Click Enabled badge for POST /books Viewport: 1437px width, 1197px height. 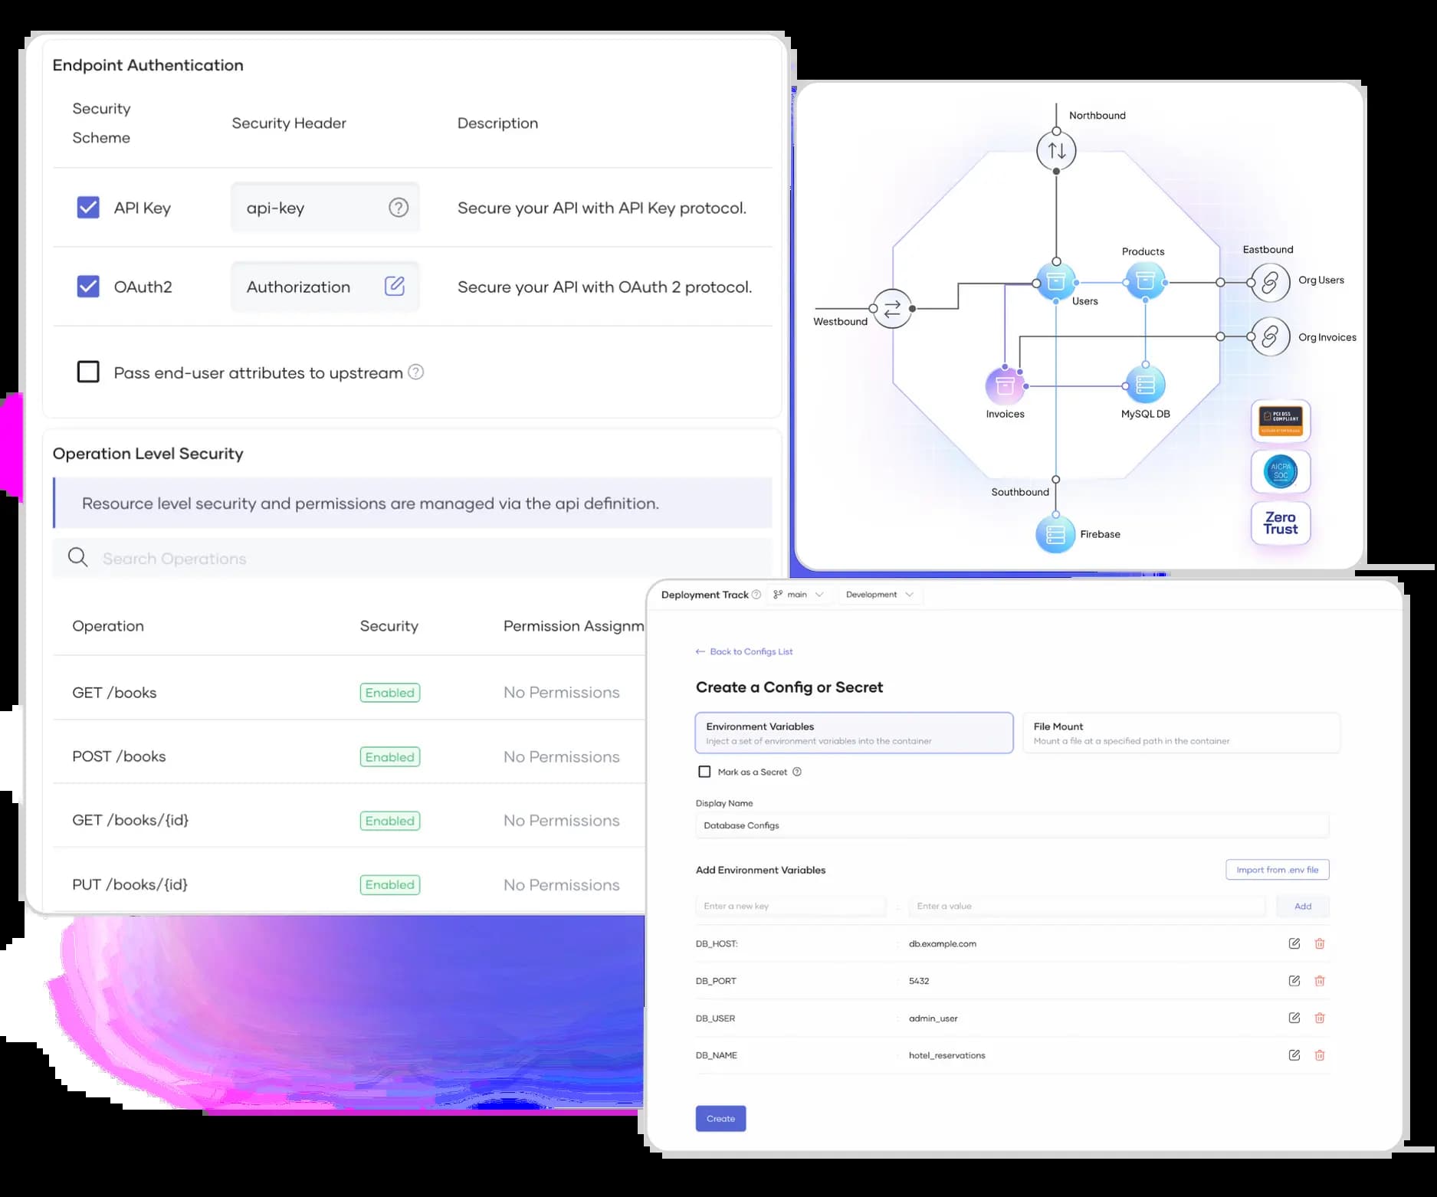389,757
